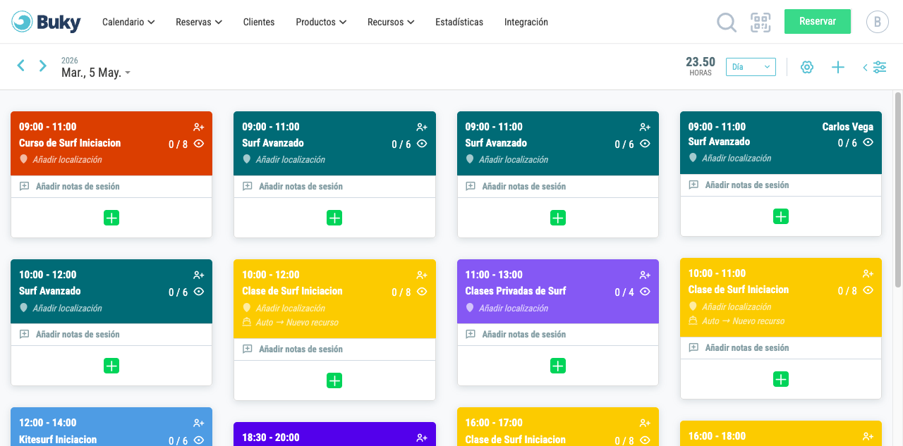Click green plus under Clase de Surf 10:00 - 12:00
This screenshot has width=903, height=446.
(x=334, y=380)
